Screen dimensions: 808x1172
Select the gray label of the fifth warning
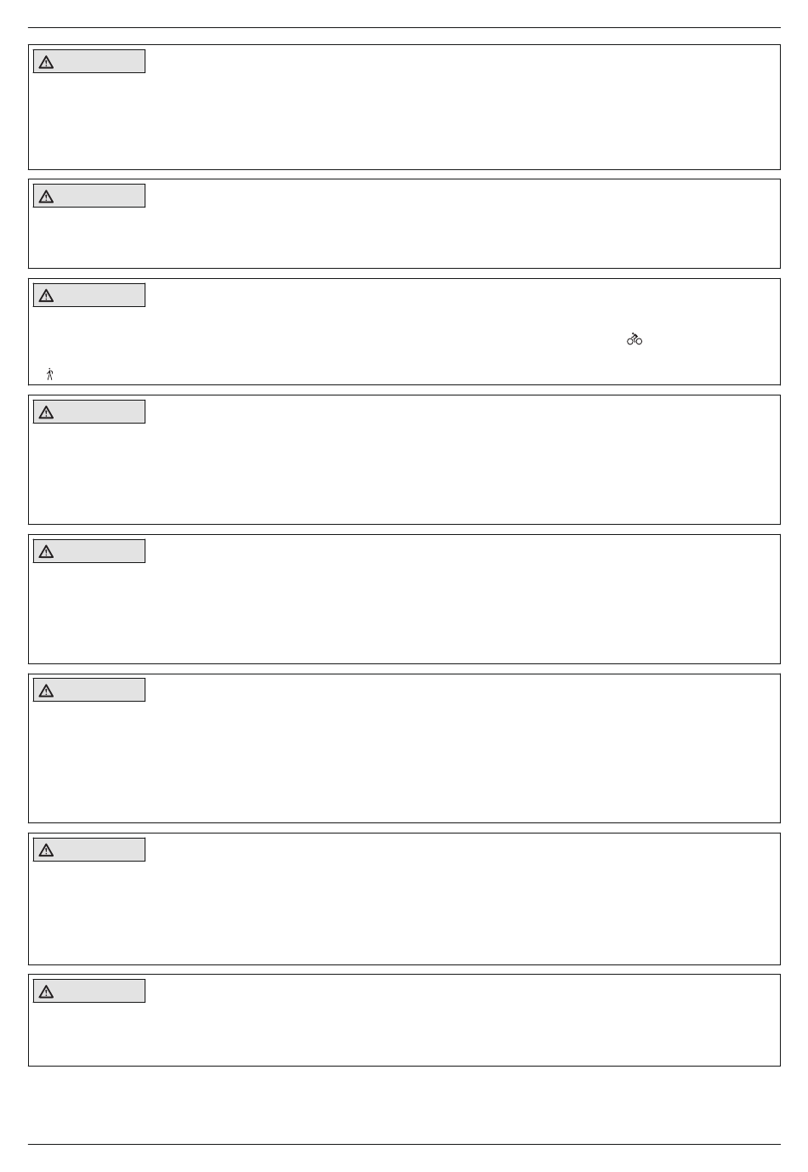coord(89,551)
